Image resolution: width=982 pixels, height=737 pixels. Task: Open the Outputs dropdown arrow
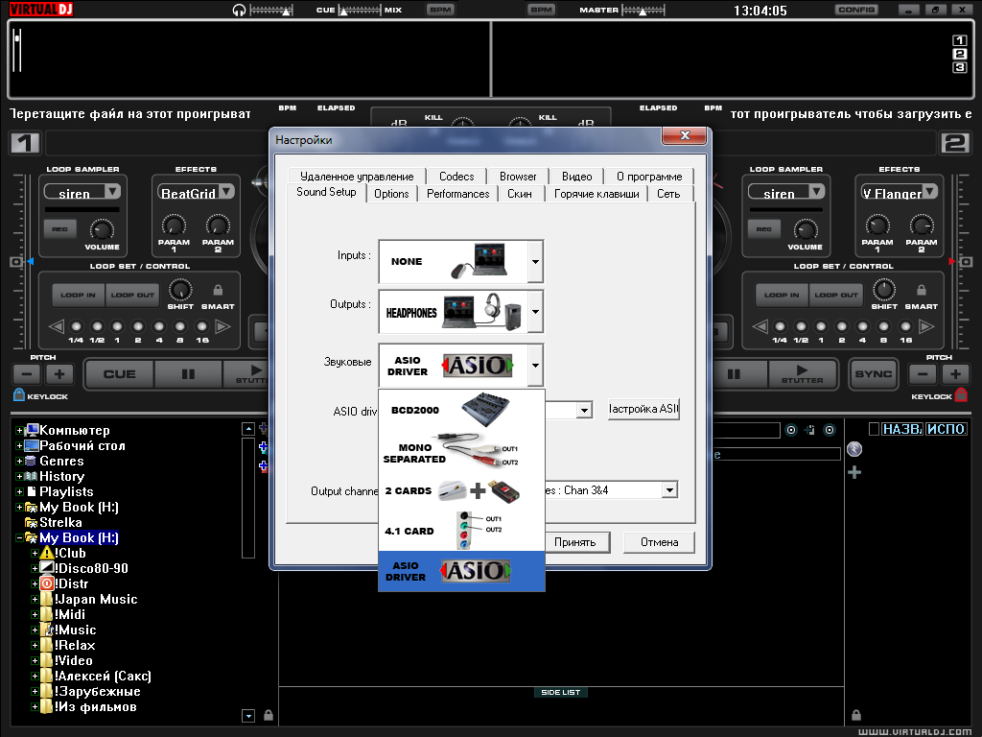[535, 312]
